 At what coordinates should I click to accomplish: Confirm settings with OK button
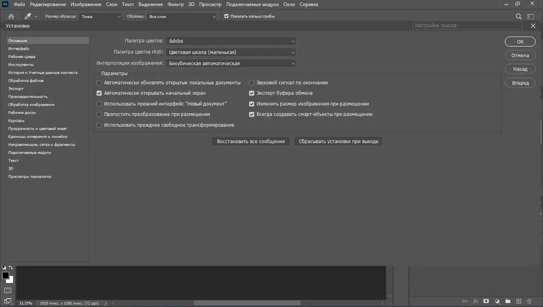520,42
